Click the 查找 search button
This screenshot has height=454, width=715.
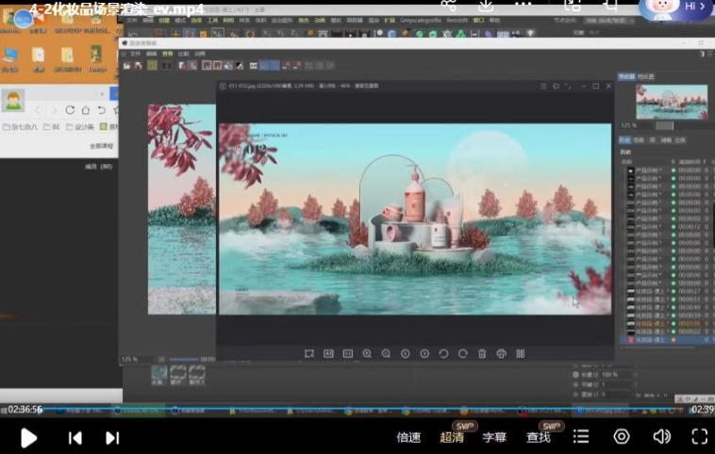[x=539, y=437]
